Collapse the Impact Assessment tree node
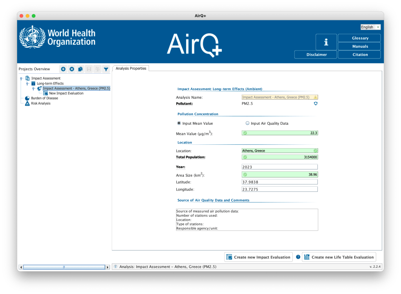The width and height of the screenshot is (401, 294). (x=21, y=78)
